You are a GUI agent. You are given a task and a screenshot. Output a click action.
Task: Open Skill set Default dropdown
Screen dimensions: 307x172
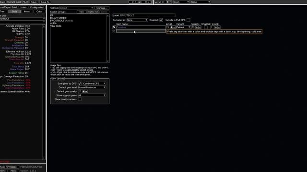point(76,8)
